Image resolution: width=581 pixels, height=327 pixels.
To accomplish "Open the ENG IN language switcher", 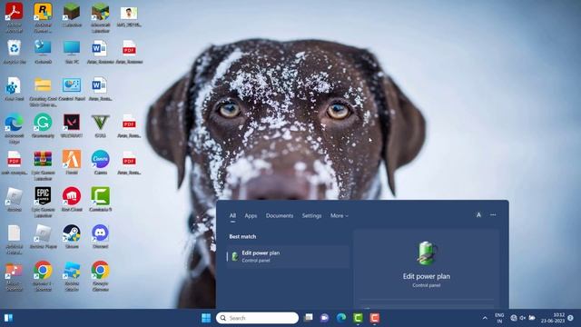I will (x=499, y=318).
